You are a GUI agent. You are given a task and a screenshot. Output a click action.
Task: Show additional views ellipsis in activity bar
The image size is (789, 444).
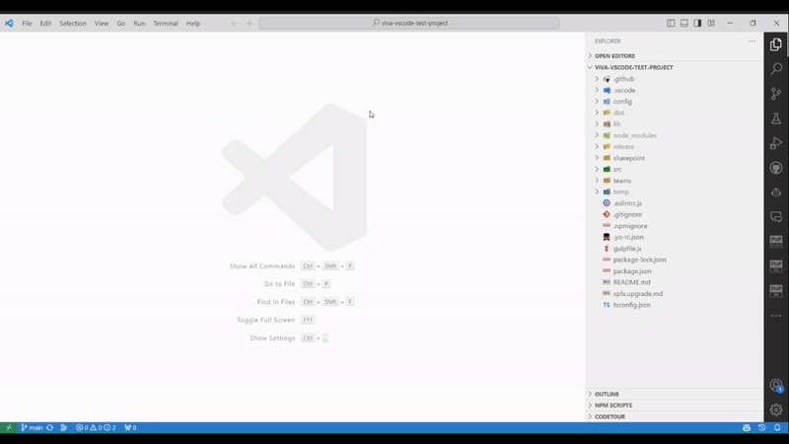coord(776,316)
